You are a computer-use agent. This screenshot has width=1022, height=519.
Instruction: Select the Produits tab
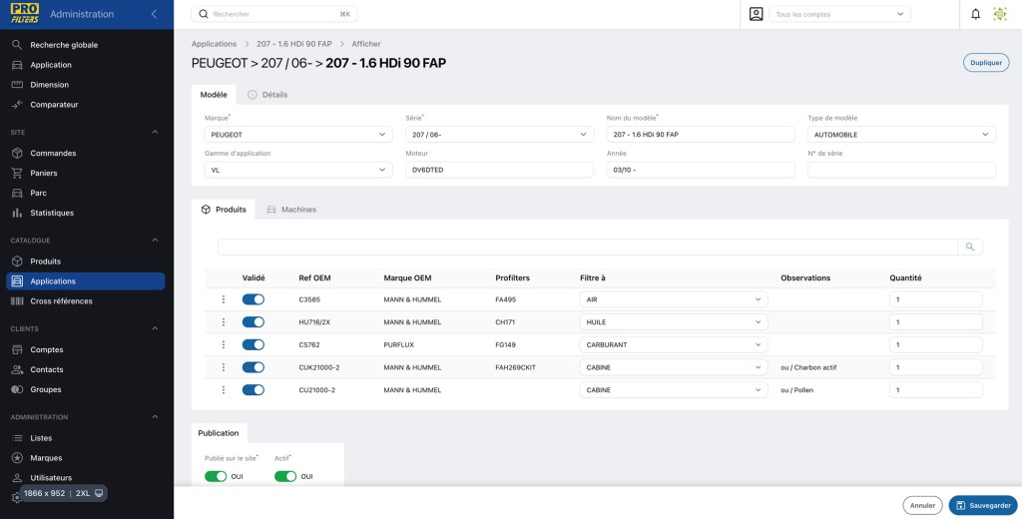224,210
